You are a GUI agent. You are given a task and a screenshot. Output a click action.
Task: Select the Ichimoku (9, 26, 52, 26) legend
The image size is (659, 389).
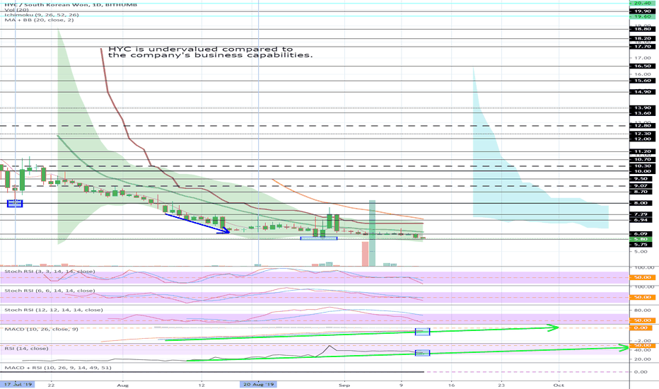42,15
